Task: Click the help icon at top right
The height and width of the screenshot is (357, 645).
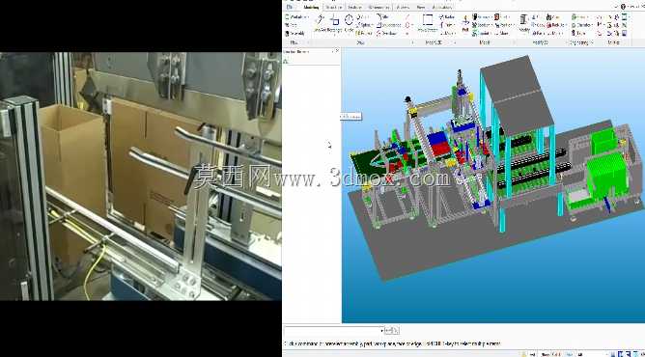Action: pyautogui.click(x=623, y=7)
